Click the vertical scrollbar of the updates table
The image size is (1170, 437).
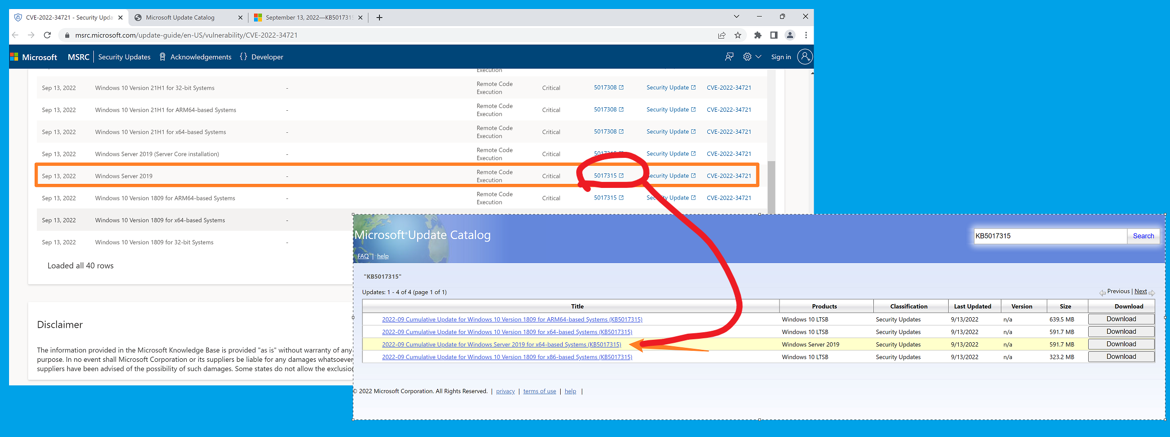(x=771, y=185)
